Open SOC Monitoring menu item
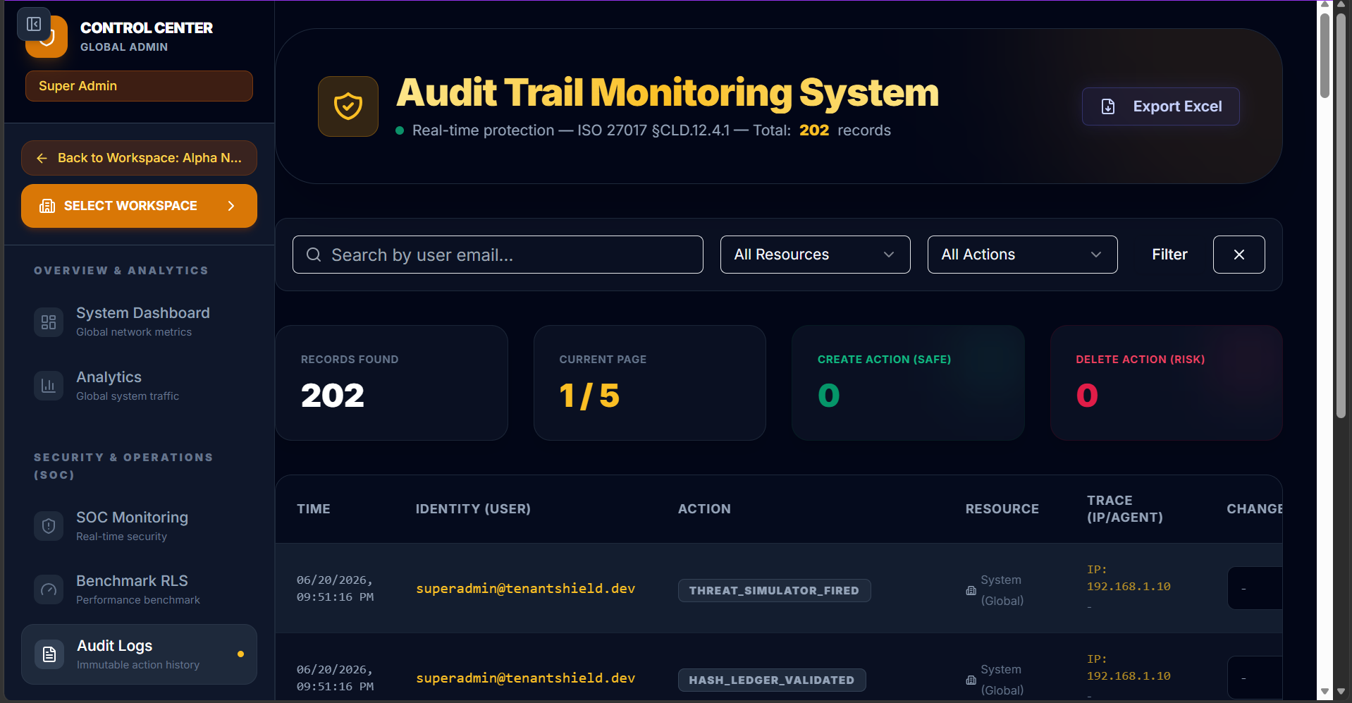This screenshot has height=703, width=1352. point(139,526)
